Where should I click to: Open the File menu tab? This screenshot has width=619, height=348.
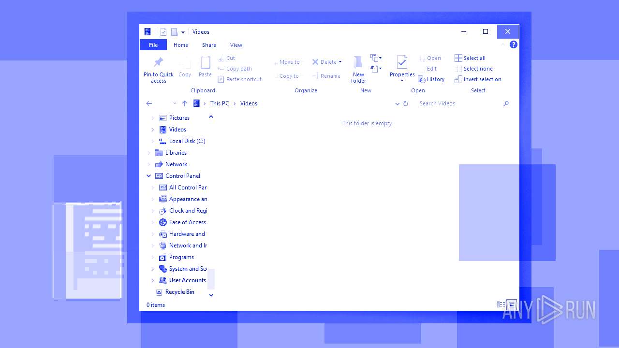(153, 45)
